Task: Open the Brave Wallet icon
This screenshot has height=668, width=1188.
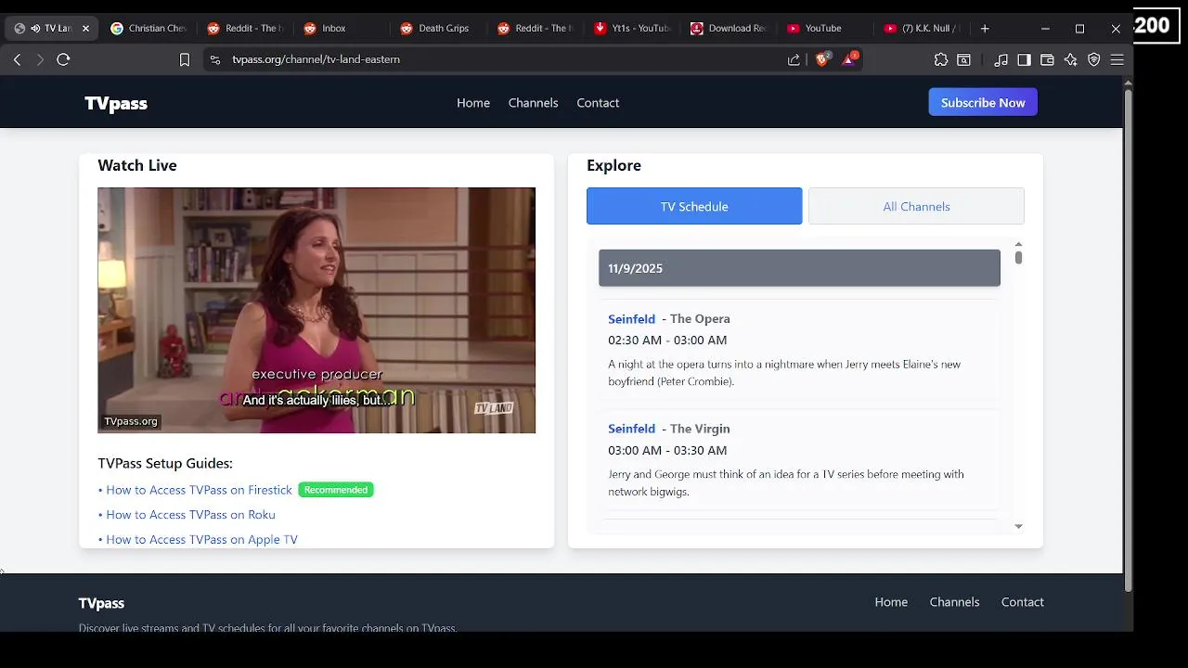Action: [1047, 59]
